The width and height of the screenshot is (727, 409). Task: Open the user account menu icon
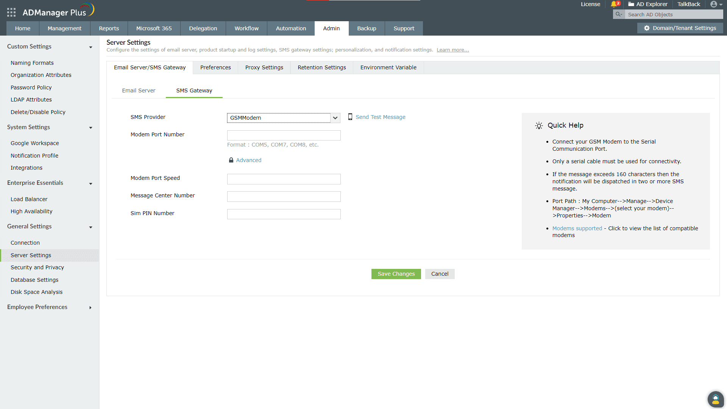tap(715, 4)
